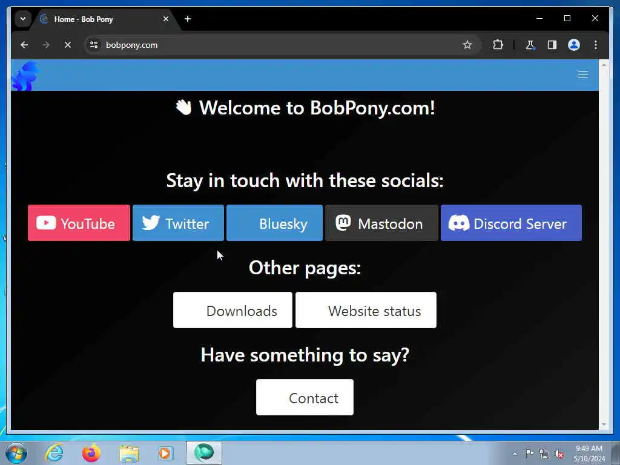
Task: Click the forward navigation arrow
Action: (46, 45)
